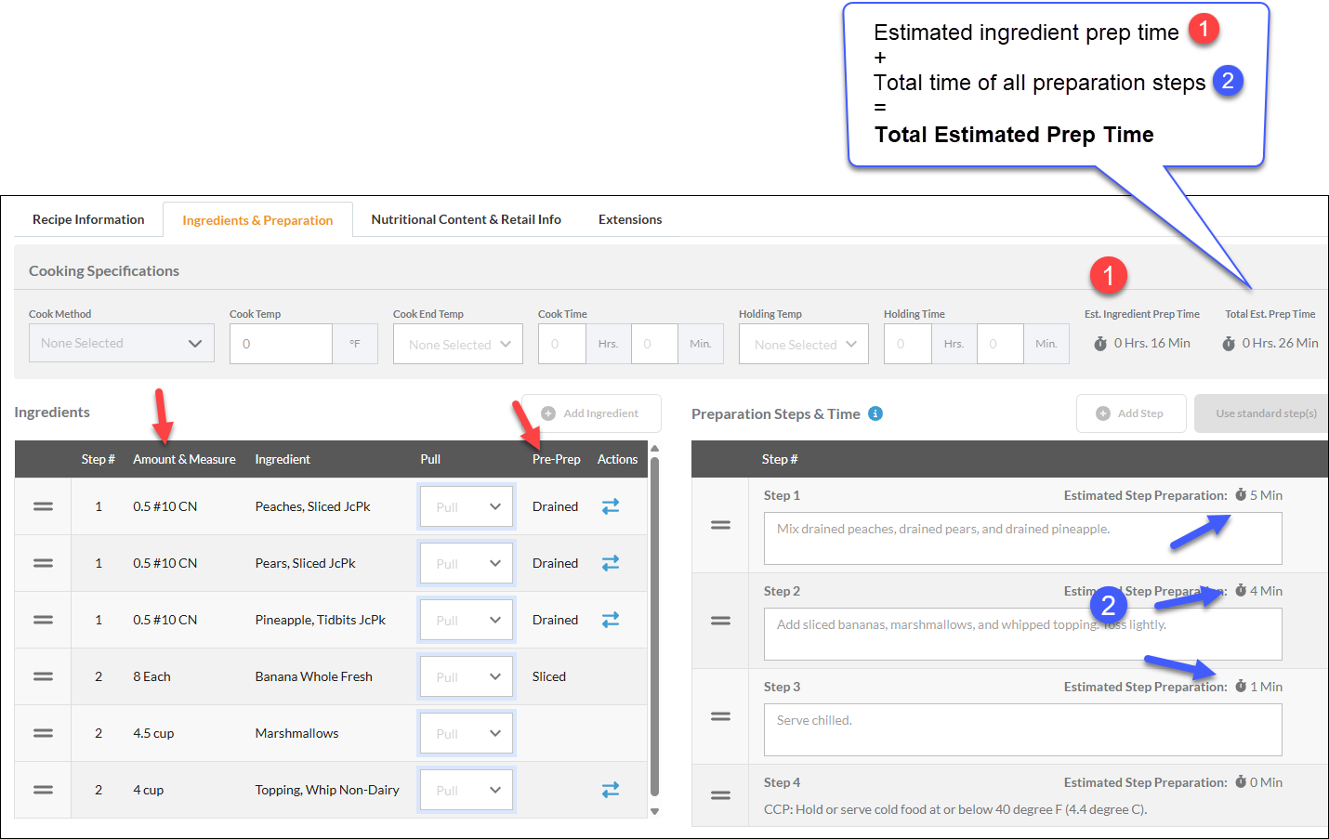Open the Cook End Temp dropdown
The height and width of the screenshot is (839, 1329).
pyautogui.click(x=458, y=344)
